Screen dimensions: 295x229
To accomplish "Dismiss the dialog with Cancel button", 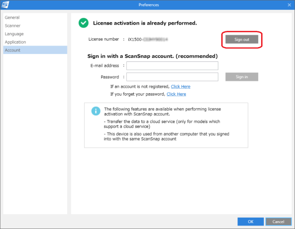I will point(278,222).
